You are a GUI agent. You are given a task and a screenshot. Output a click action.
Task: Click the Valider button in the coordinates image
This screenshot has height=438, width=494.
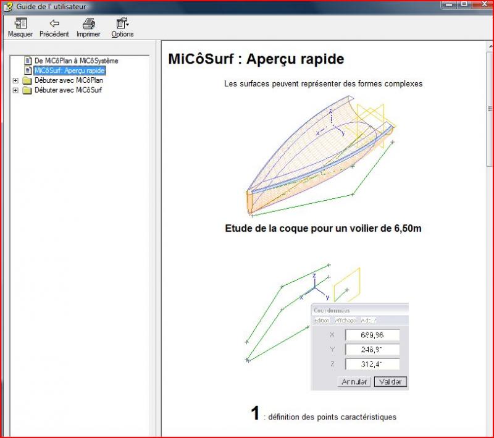point(390,382)
